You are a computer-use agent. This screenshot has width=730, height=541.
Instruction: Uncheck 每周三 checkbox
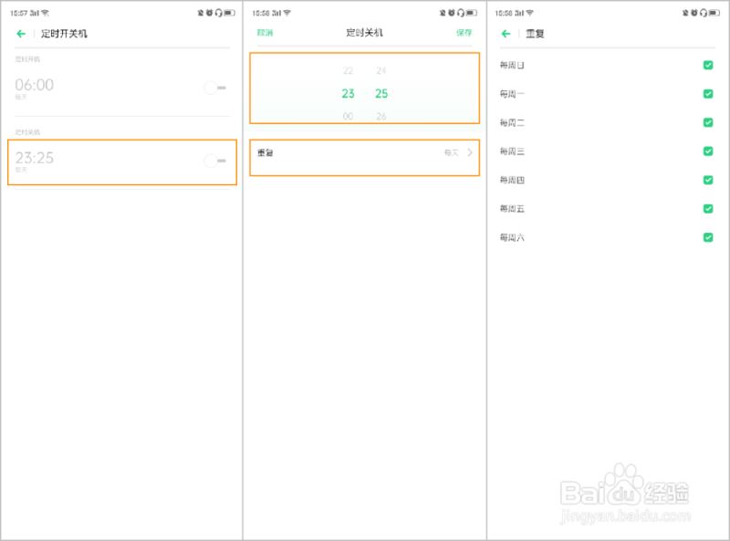(x=708, y=151)
